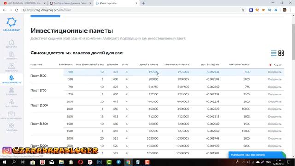This screenshot has height=166, width=295.
Task: Open Microsoft Store from taskbar
Action: click(x=33, y=162)
